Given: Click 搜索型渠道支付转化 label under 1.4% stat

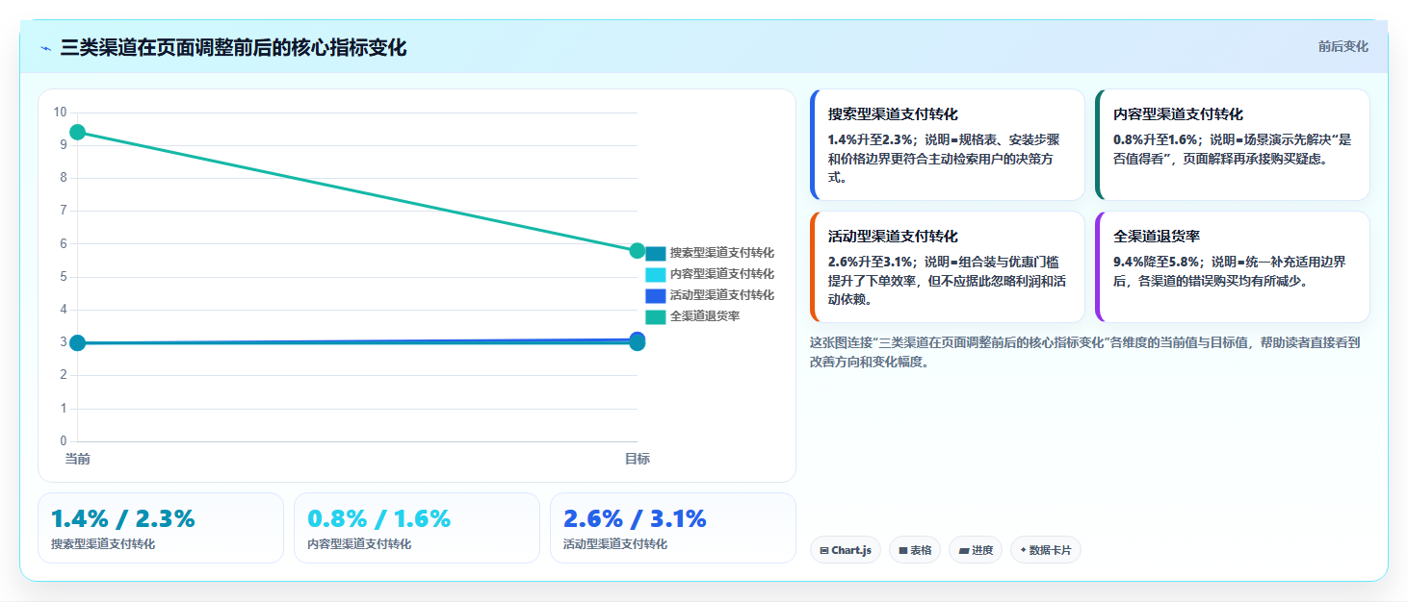Looking at the screenshot, I should [103, 544].
